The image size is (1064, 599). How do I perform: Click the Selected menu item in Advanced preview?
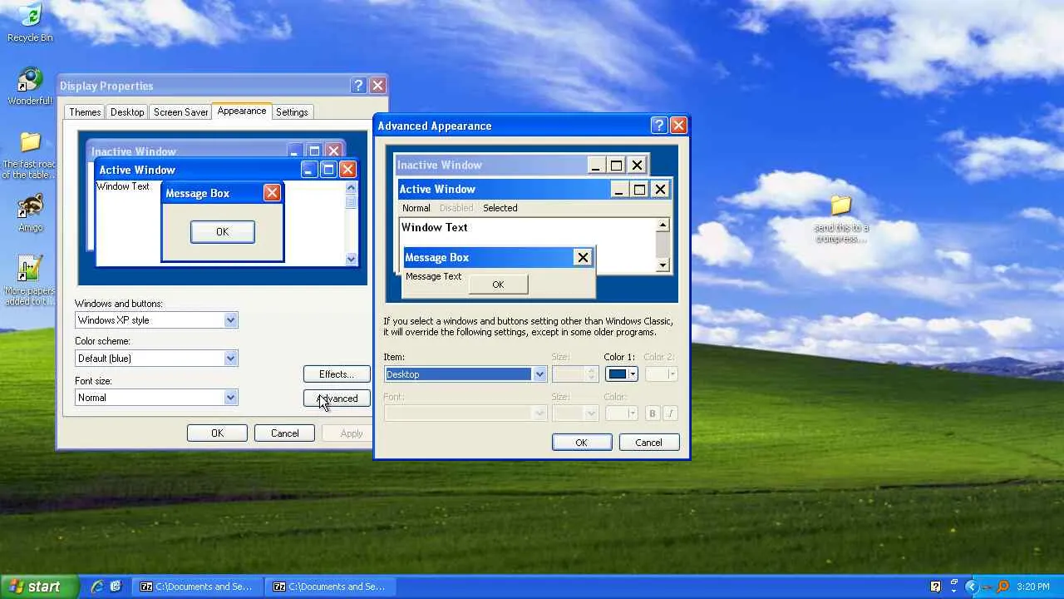coord(500,208)
